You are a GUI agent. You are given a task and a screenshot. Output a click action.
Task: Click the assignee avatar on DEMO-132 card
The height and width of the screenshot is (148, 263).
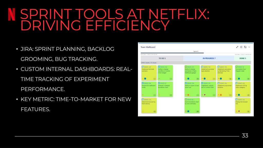click(239, 111)
